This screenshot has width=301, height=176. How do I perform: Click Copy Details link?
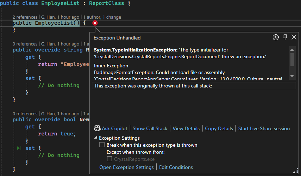coord(219,128)
